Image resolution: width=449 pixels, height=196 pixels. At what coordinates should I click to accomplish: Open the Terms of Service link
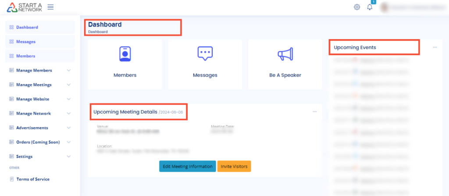33,179
